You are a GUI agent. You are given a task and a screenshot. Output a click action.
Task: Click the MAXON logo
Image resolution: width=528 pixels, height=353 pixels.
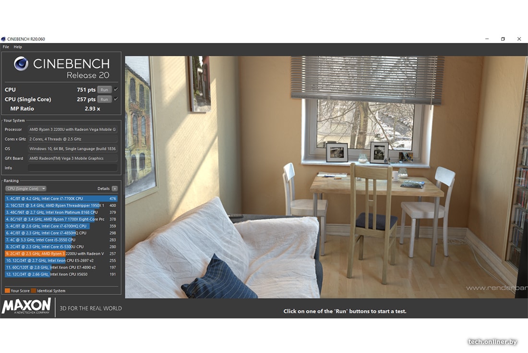coord(26,306)
